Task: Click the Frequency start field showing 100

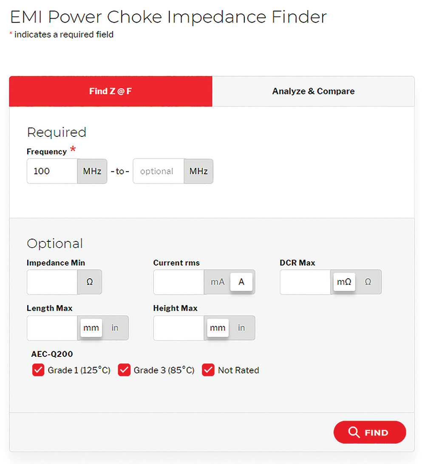Action: (52, 171)
